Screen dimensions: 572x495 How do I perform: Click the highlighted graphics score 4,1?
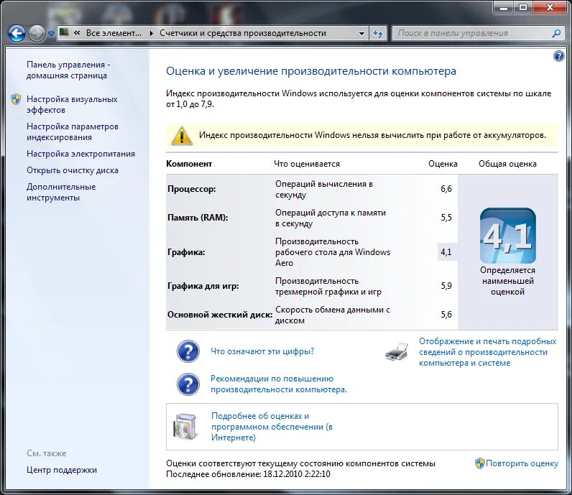[446, 252]
